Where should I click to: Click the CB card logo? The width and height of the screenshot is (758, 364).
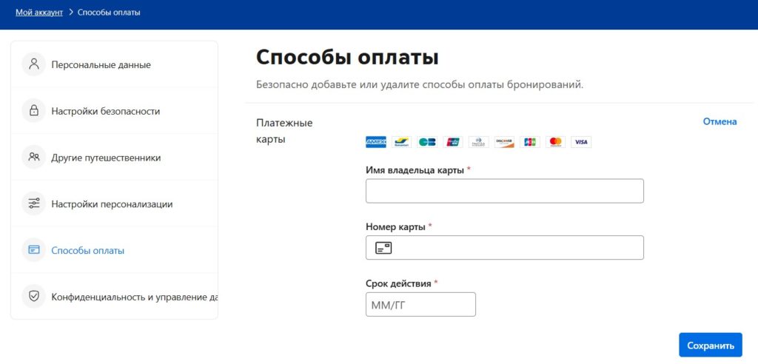[x=427, y=141]
